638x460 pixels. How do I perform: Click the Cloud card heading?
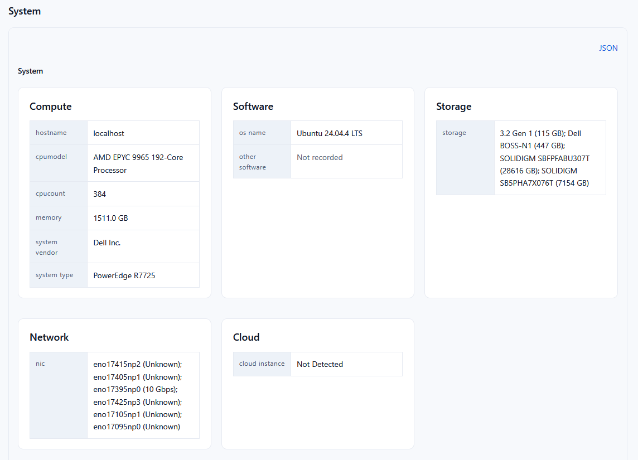coord(246,337)
